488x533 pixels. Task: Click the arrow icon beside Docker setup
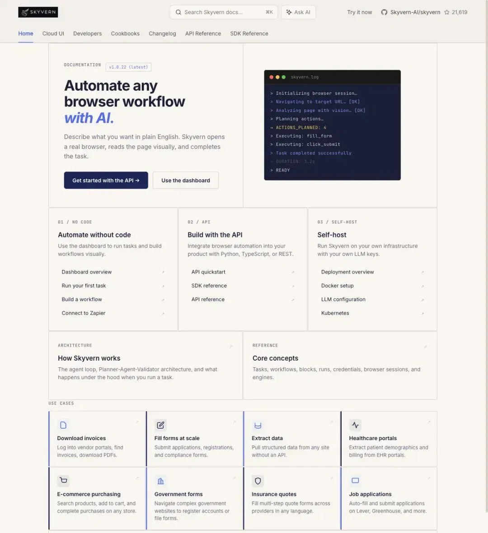[422, 286]
